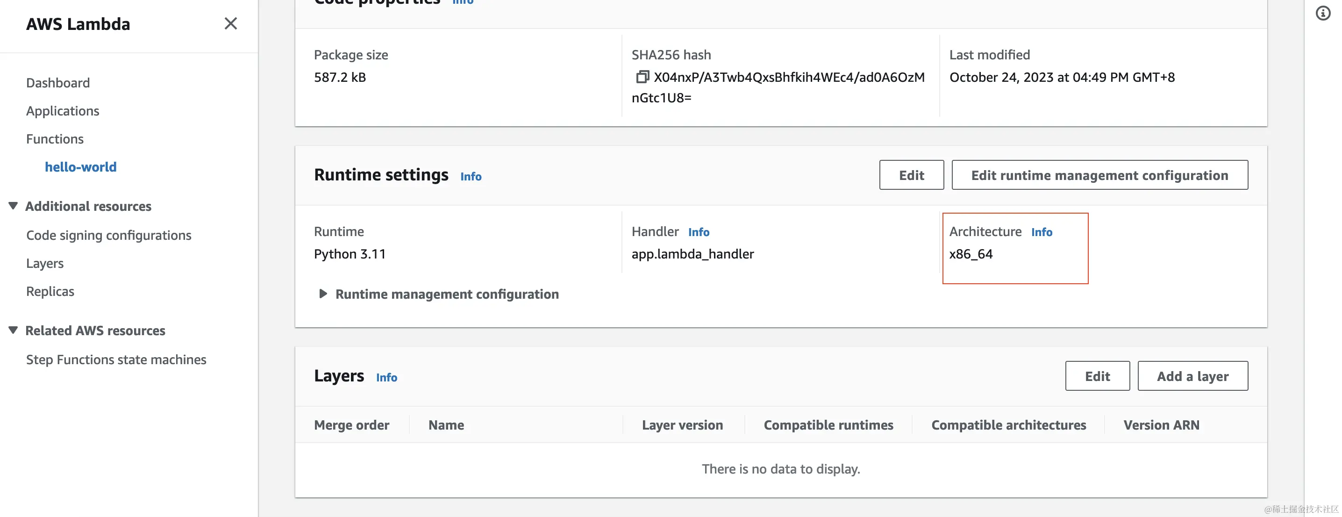This screenshot has width=1342, height=517.
Task: Open the info panel icon at top right
Action: click(1322, 14)
